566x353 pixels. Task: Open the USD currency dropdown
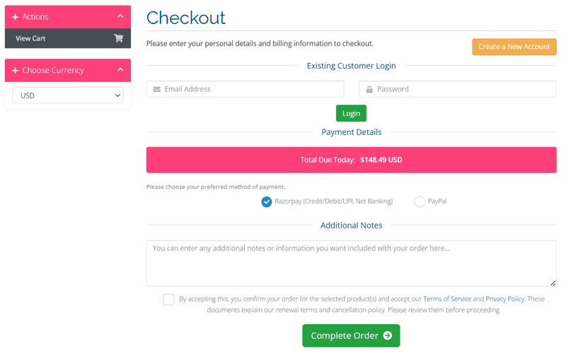tap(68, 96)
